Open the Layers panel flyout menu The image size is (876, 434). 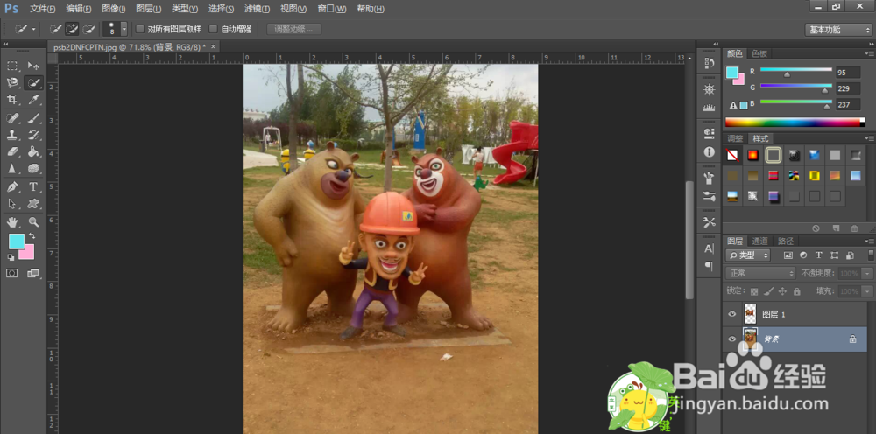pos(869,241)
